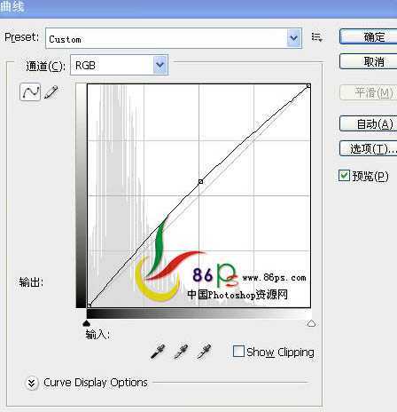Click the white input slider triangle
The height and width of the screenshot is (412, 397).
[311, 323]
